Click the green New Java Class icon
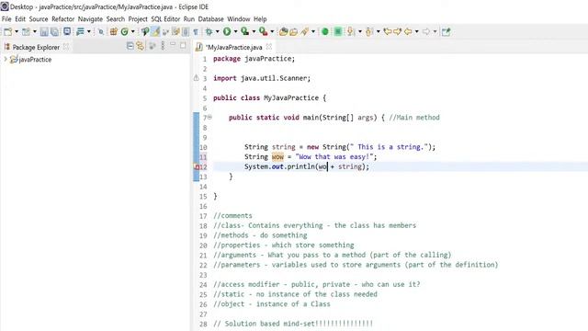Image resolution: width=588 pixels, height=331 pixels. pos(125,32)
